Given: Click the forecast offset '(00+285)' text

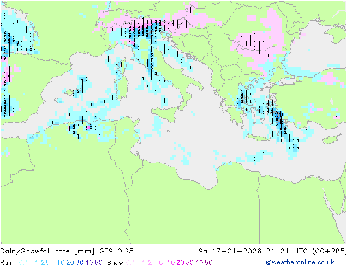Looking at the screenshot, I should (x=329, y=251).
